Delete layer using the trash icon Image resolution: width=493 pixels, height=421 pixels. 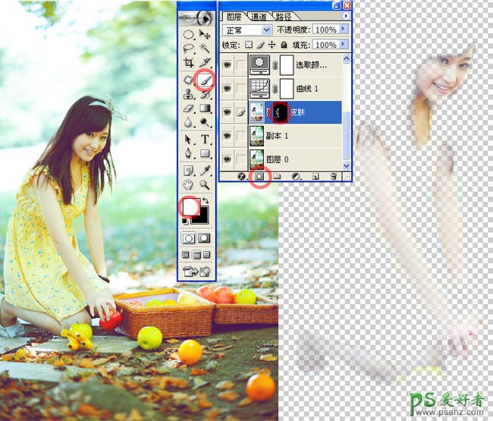pos(334,175)
